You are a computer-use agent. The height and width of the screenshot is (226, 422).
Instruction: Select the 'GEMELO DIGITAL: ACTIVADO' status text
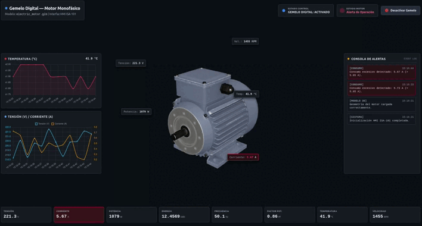(x=309, y=12)
